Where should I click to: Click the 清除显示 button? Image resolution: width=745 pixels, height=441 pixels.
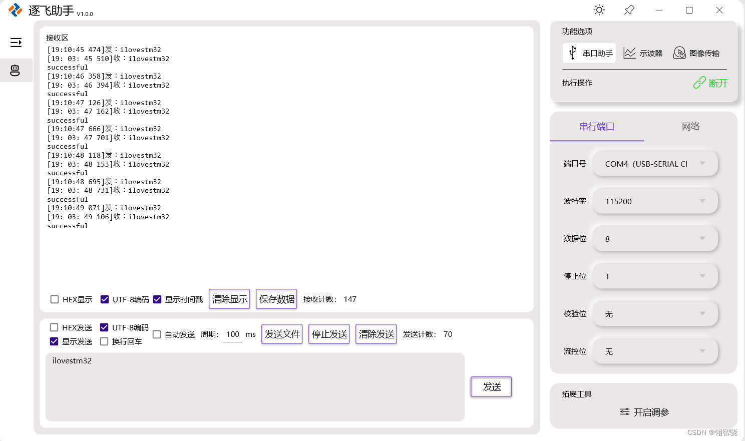[x=229, y=299]
